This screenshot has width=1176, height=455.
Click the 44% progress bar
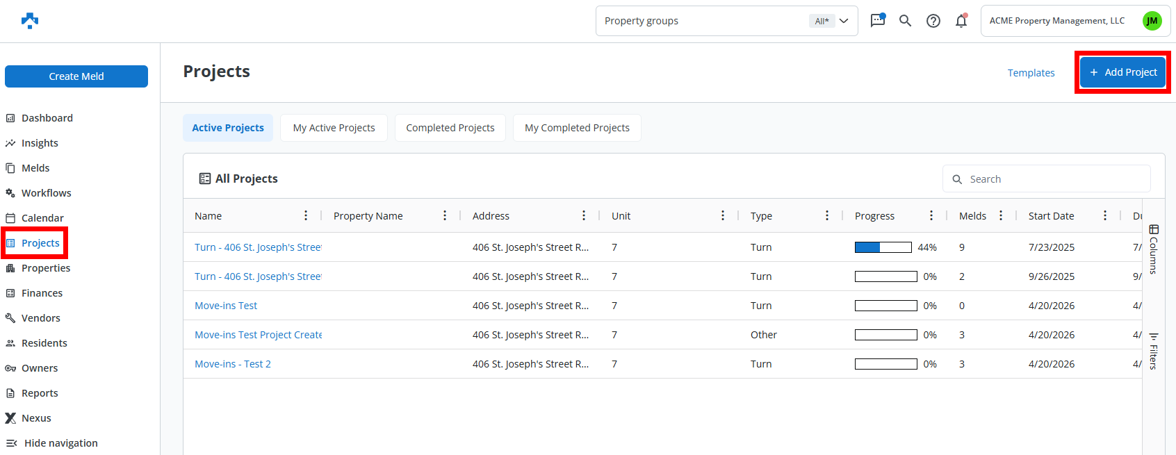coord(883,247)
